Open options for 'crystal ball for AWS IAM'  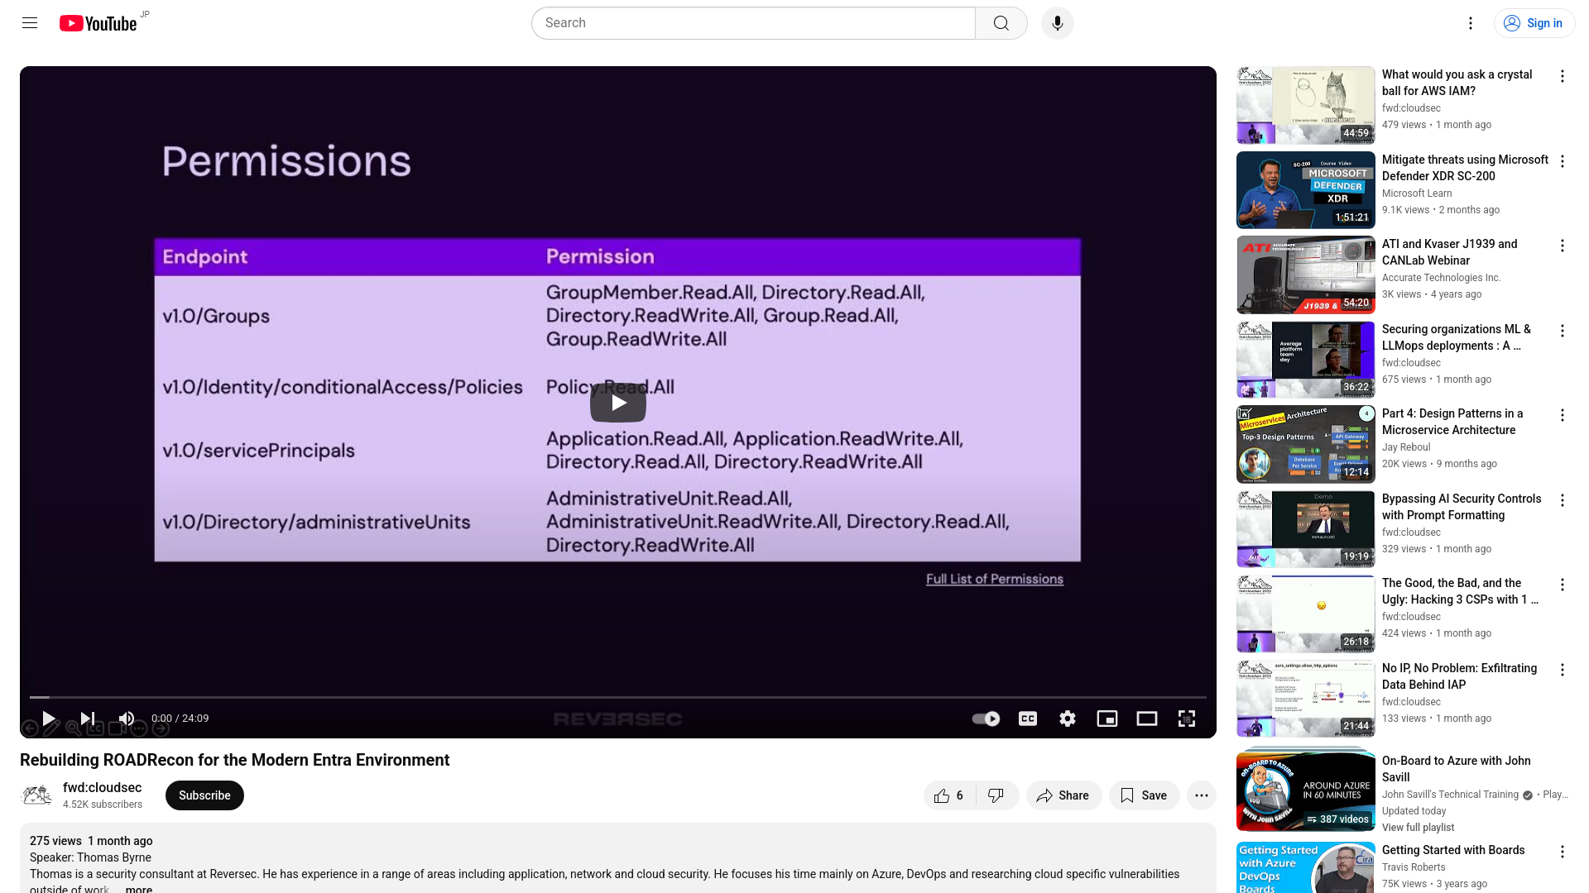click(1563, 76)
